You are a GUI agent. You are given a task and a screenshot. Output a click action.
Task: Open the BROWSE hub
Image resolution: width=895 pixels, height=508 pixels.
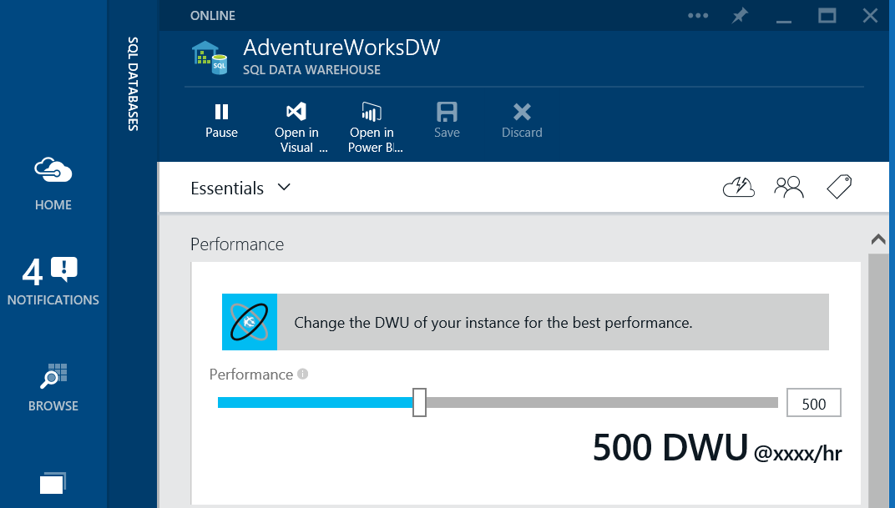coord(53,388)
